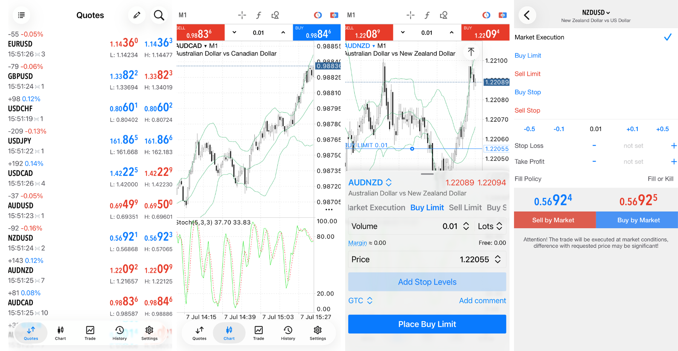Open indicators (f) on AUDNZD chart

click(427, 15)
